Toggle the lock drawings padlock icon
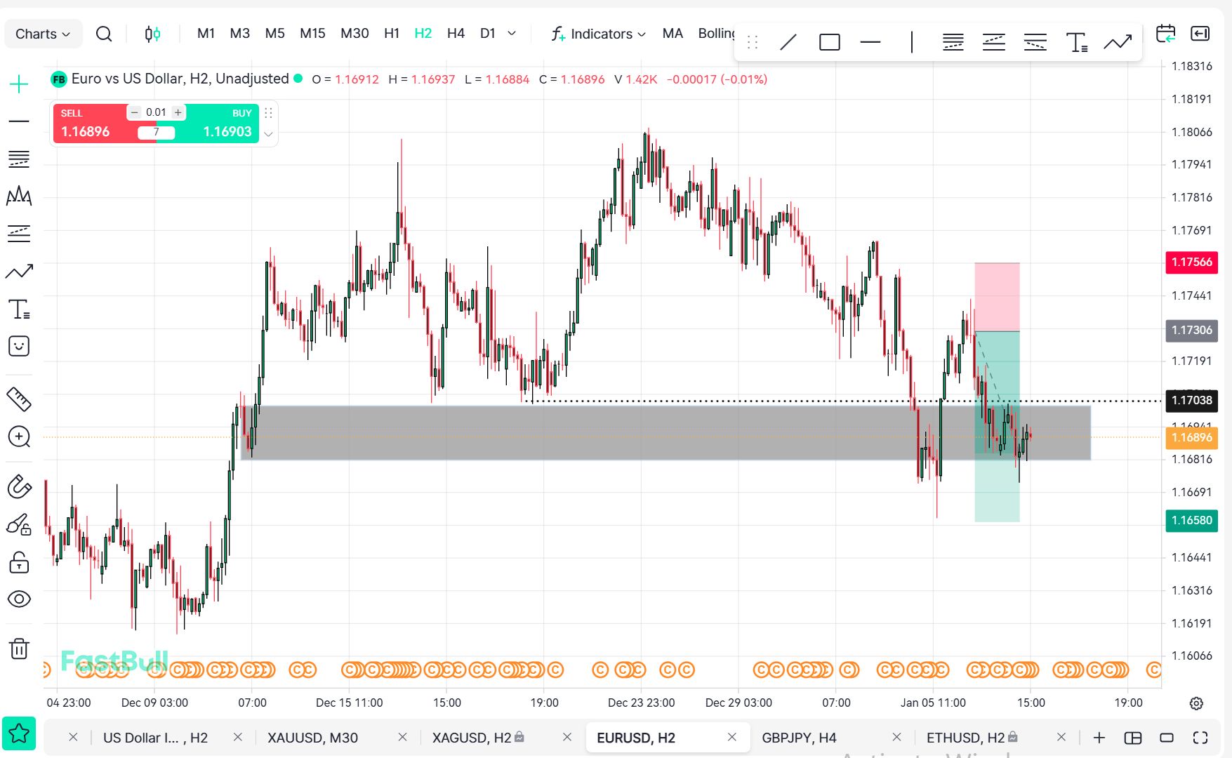 click(19, 562)
